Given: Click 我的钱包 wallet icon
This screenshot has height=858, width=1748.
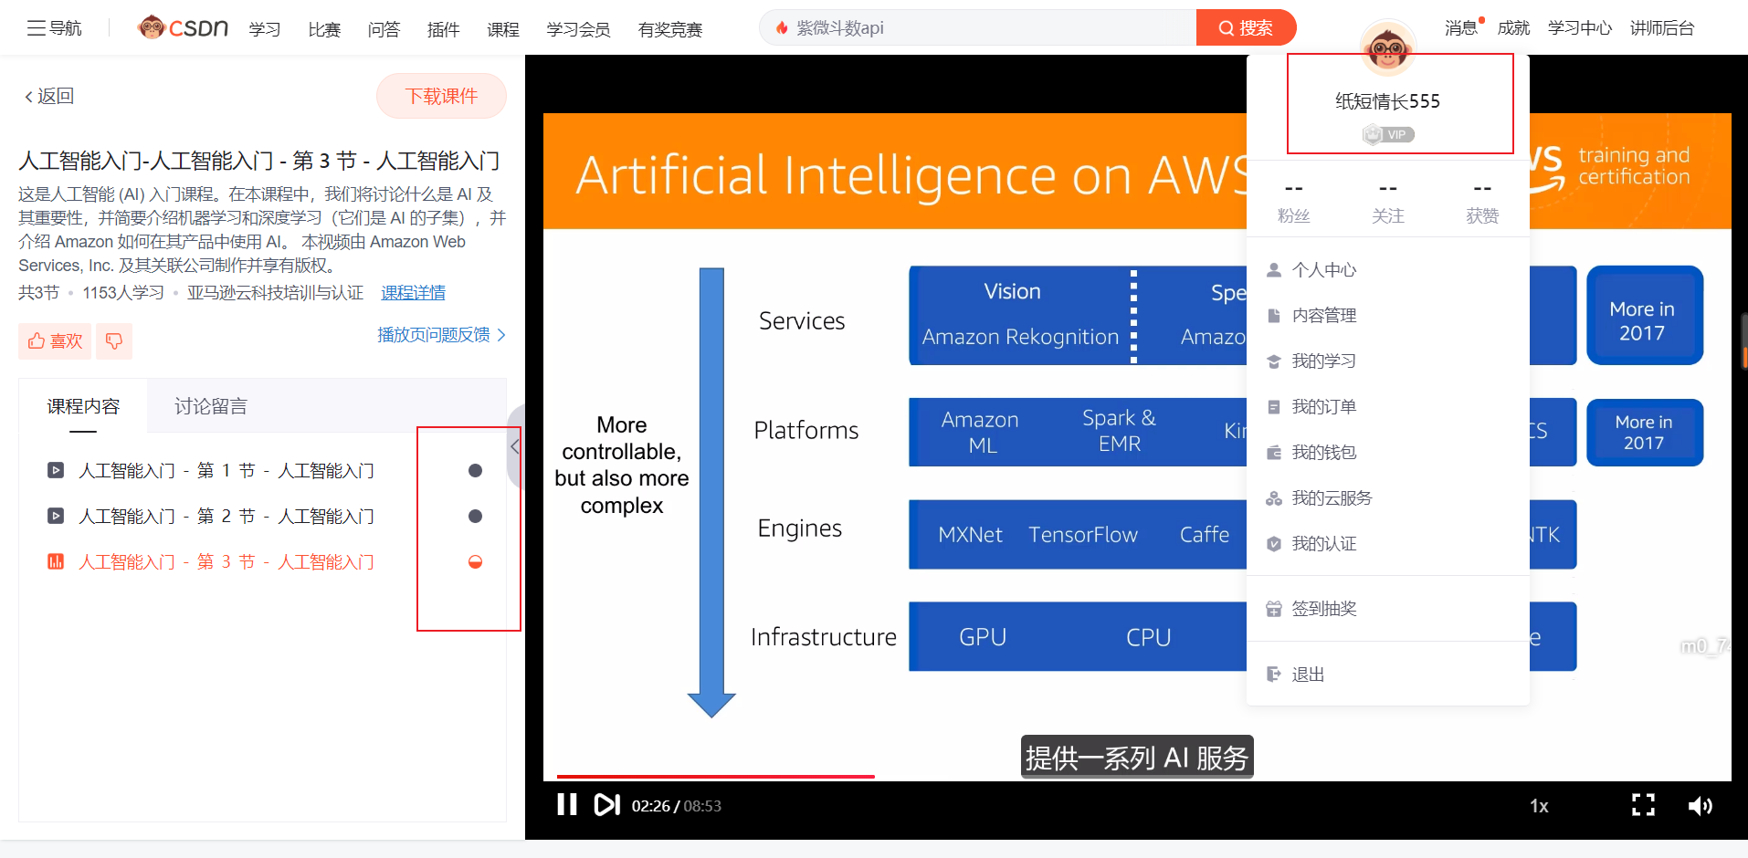Looking at the screenshot, I should tap(1274, 453).
